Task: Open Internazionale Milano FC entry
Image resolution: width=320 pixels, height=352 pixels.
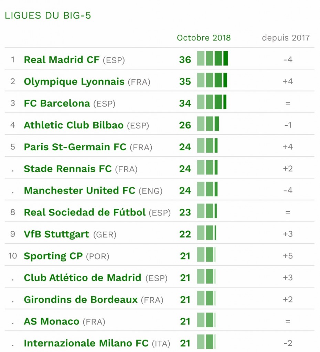Action: point(86,343)
